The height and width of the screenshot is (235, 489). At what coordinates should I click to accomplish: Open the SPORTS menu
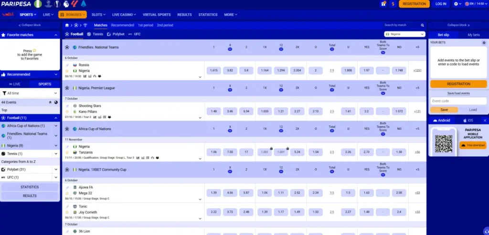point(28,15)
